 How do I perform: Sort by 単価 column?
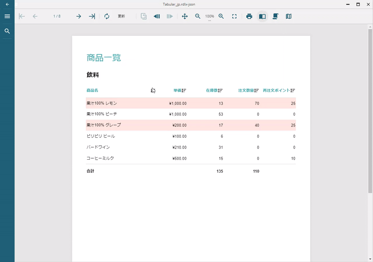coord(184,90)
